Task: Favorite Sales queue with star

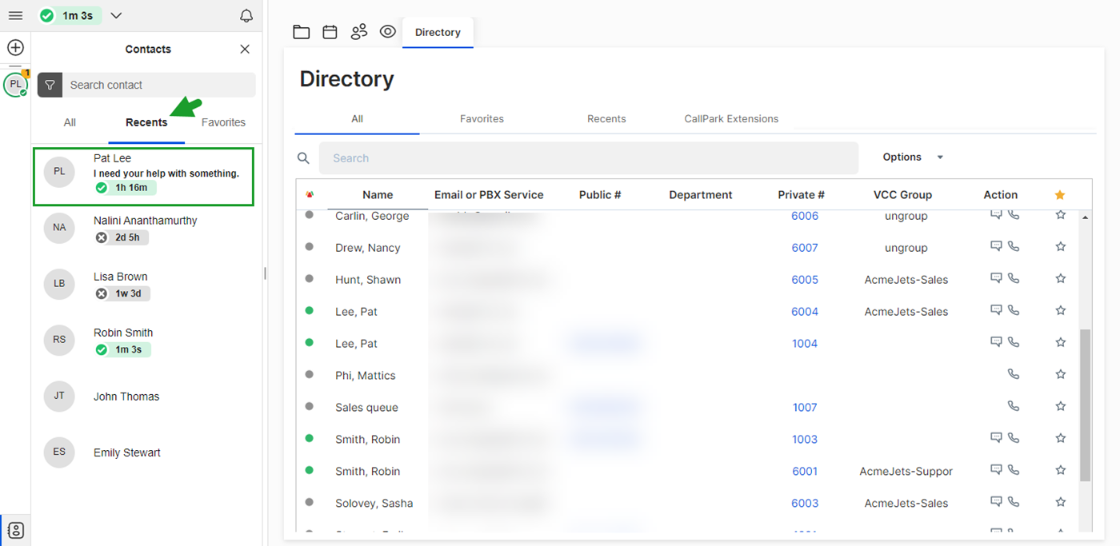Action: point(1061,407)
